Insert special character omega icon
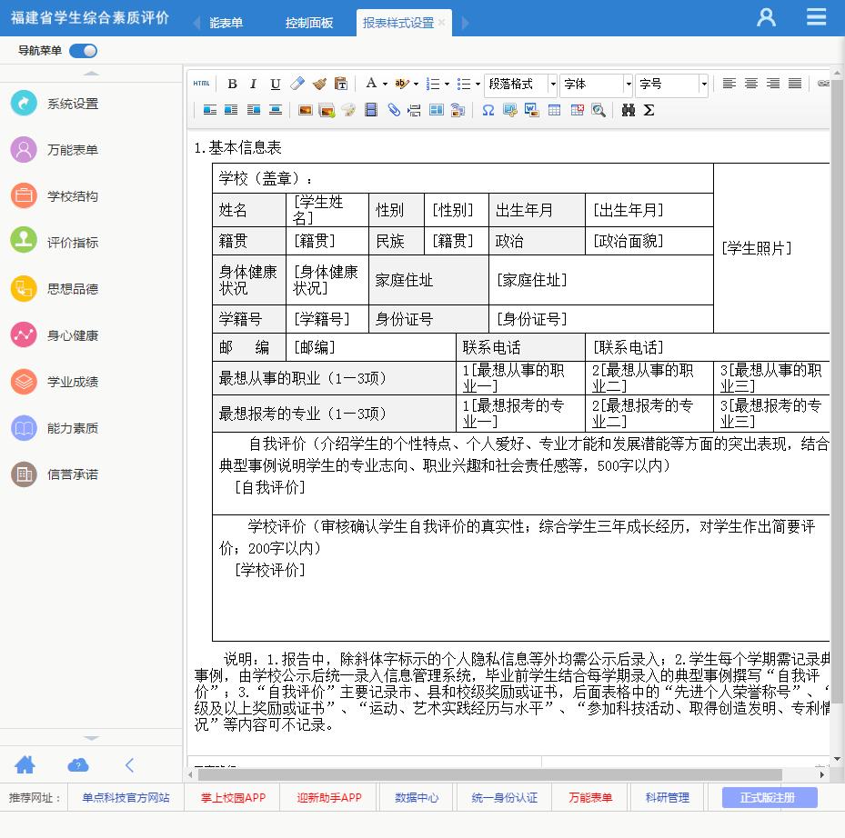 488,110
